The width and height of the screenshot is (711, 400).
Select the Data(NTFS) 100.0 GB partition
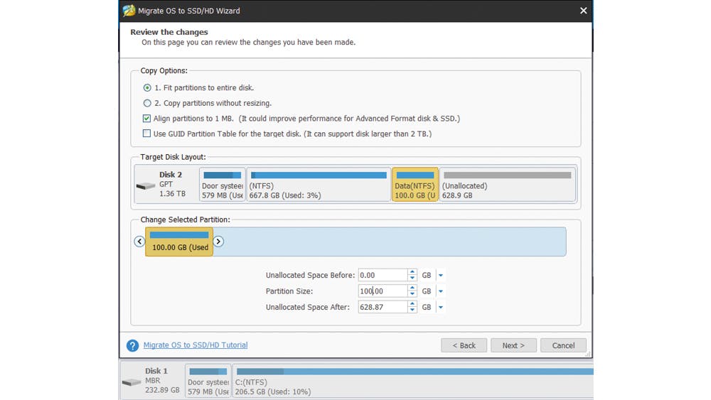(415, 185)
